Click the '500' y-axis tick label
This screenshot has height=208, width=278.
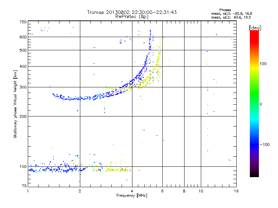(x=23, y=50)
